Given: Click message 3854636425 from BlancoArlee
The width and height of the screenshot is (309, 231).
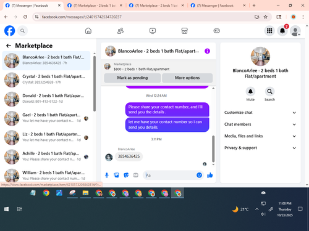Looking at the screenshot, I should 129,156.
